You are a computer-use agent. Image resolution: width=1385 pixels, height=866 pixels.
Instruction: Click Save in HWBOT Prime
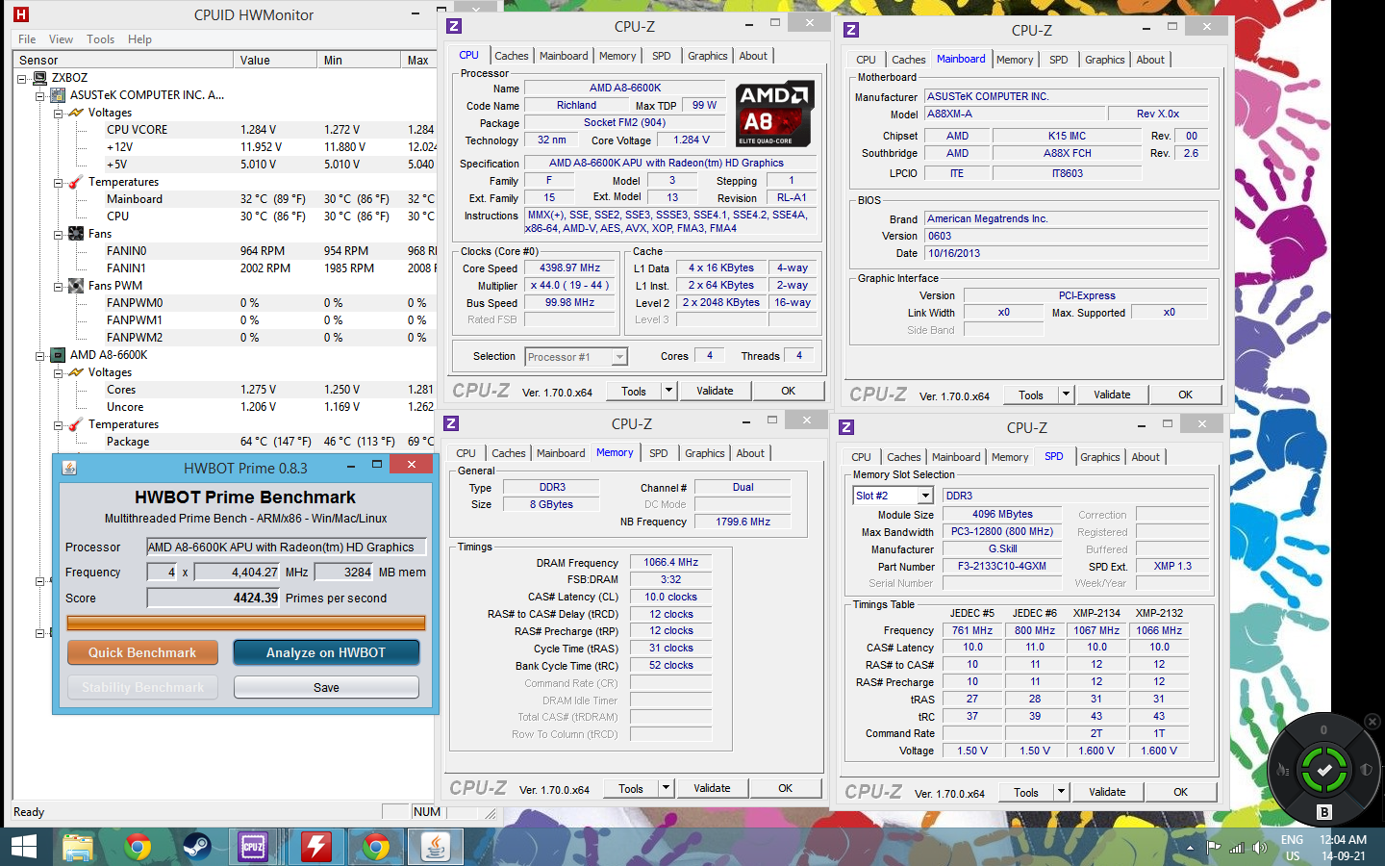pyautogui.click(x=326, y=687)
